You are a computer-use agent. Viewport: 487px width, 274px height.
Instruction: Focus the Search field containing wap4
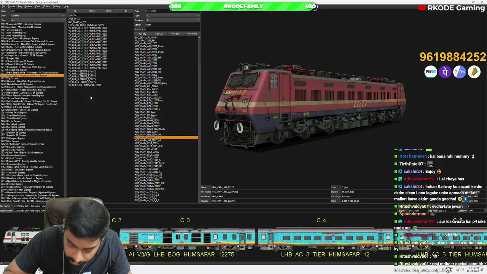[x=173, y=25]
